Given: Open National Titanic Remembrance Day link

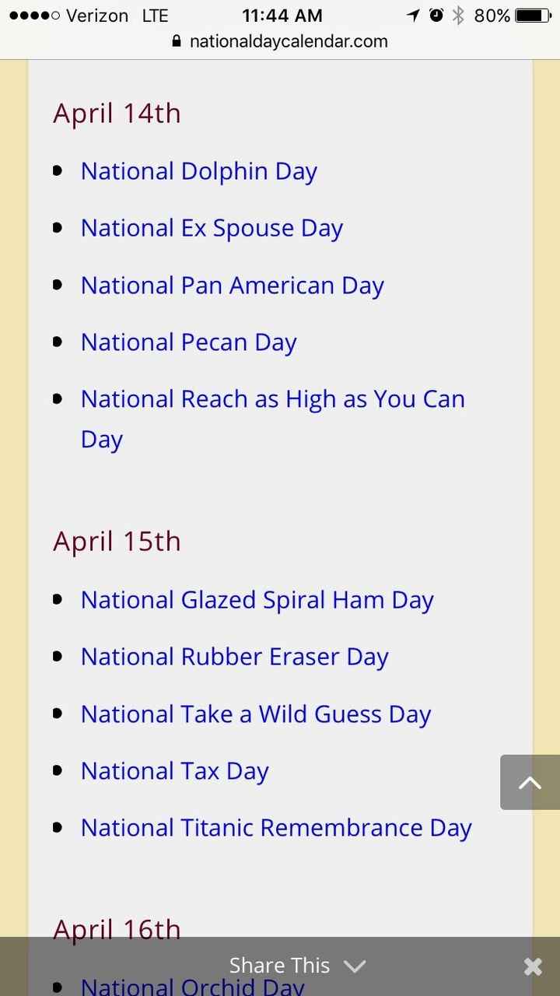Looking at the screenshot, I should coord(276,828).
